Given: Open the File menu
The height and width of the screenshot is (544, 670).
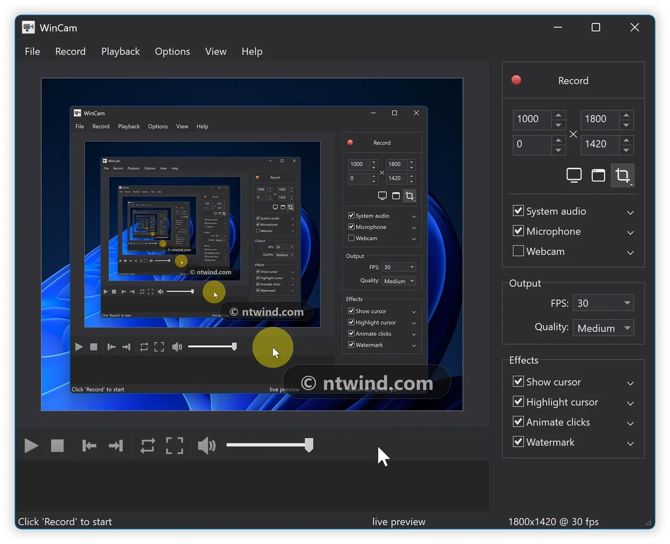Looking at the screenshot, I should (32, 51).
